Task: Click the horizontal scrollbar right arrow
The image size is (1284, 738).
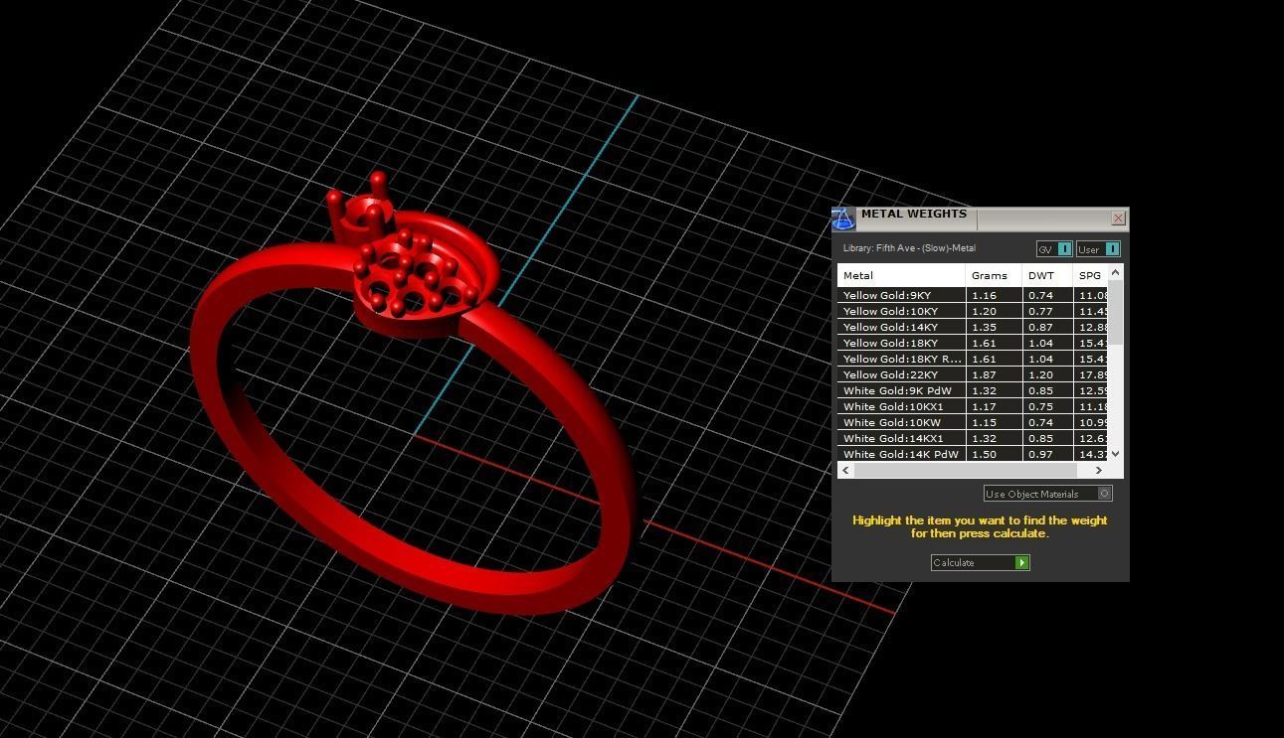Action: [x=1099, y=471]
